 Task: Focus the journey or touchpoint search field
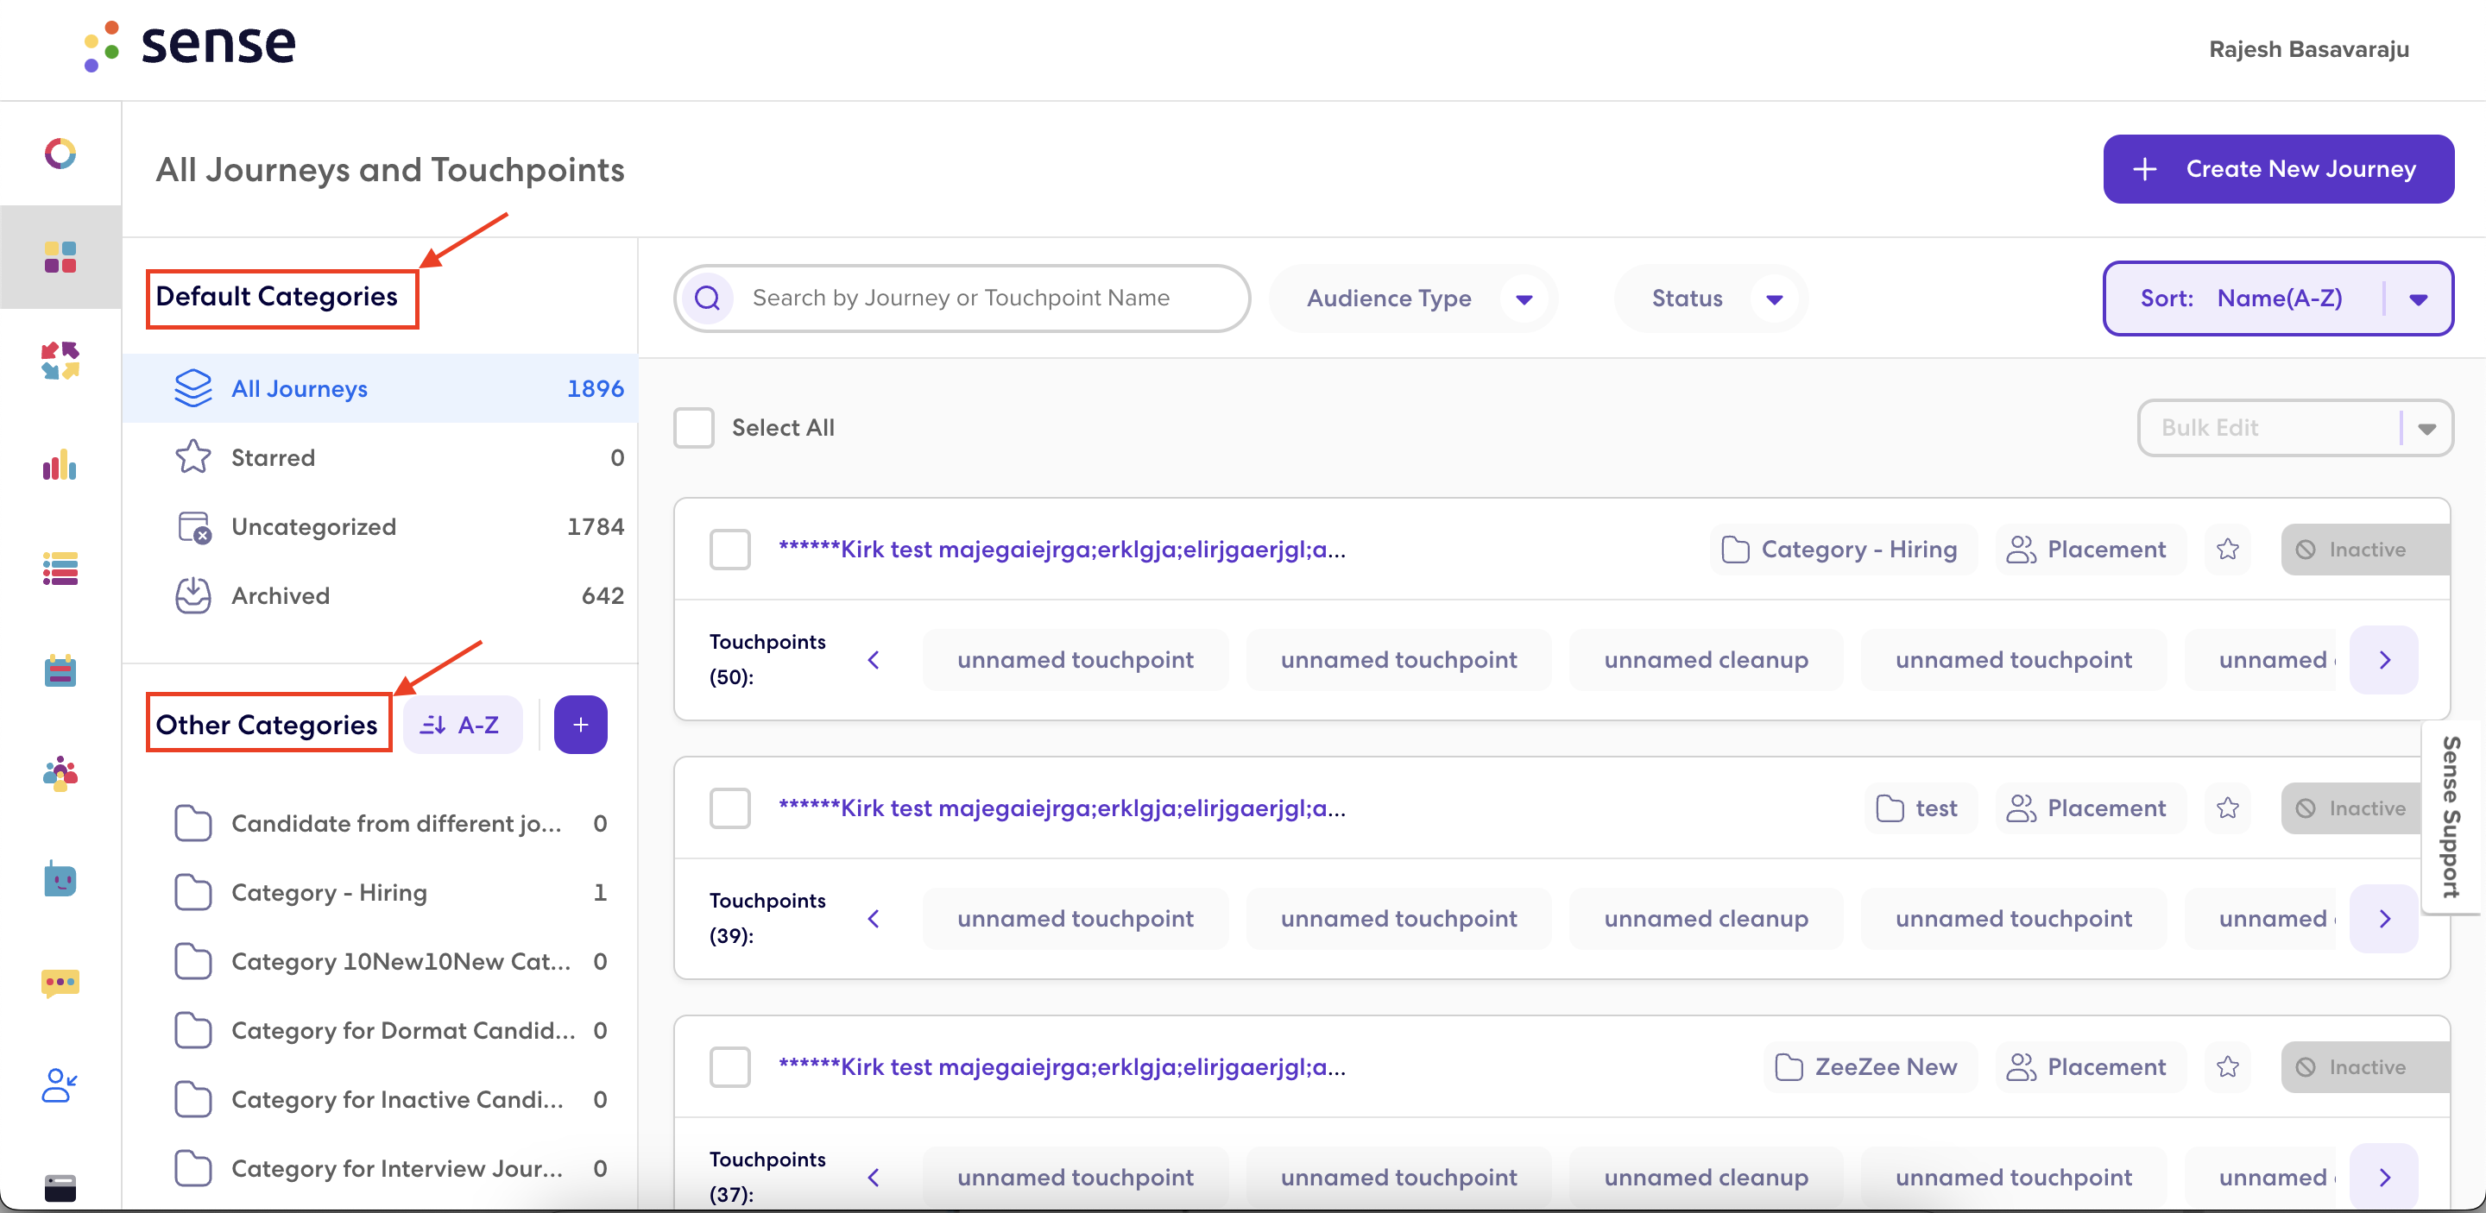coord(962,299)
